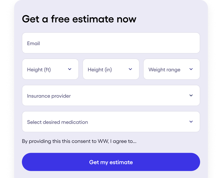Open the Height (ft) dropdown
Image resolution: width=222 pixels, height=178 pixels.
tap(50, 69)
